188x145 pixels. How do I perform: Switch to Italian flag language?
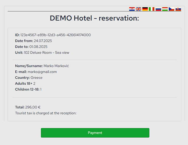click(x=152, y=9)
